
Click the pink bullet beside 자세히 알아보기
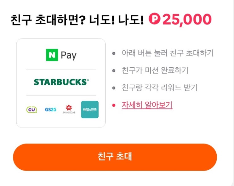pos(114,105)
